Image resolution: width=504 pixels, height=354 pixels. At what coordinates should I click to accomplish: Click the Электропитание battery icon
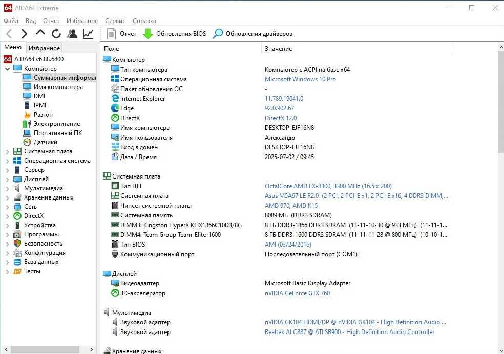[x=27, y=124]
